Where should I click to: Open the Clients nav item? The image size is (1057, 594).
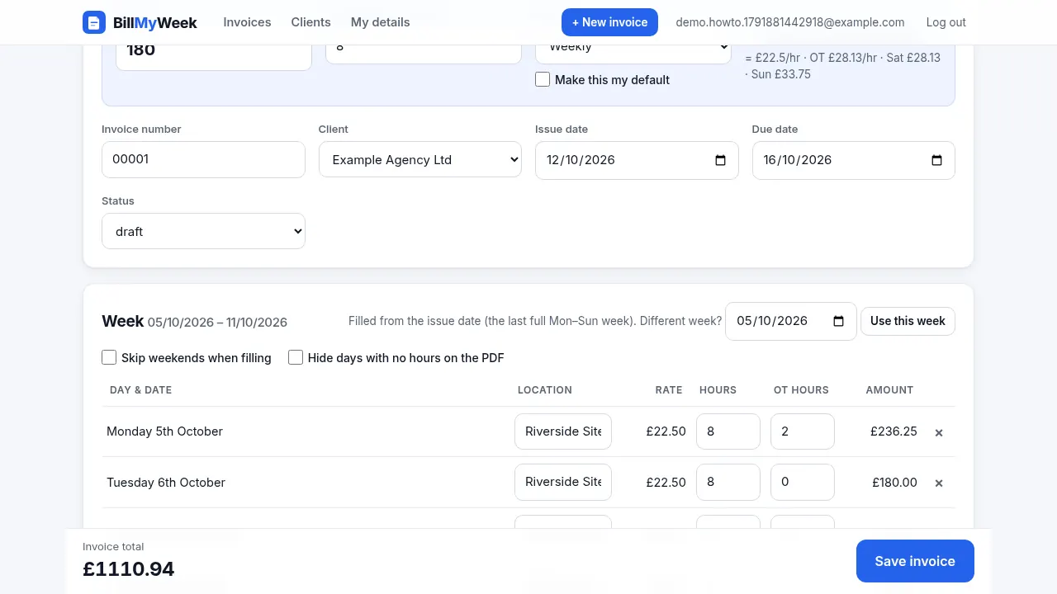[x=311, y=22]
